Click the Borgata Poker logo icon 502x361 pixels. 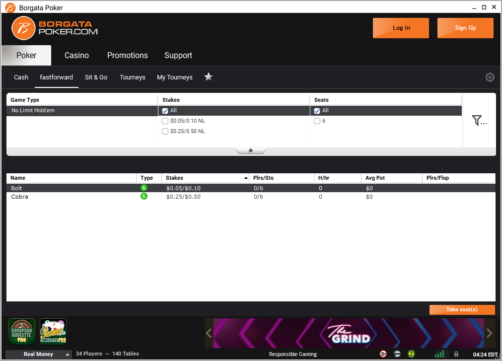click(x=23, y=28)
